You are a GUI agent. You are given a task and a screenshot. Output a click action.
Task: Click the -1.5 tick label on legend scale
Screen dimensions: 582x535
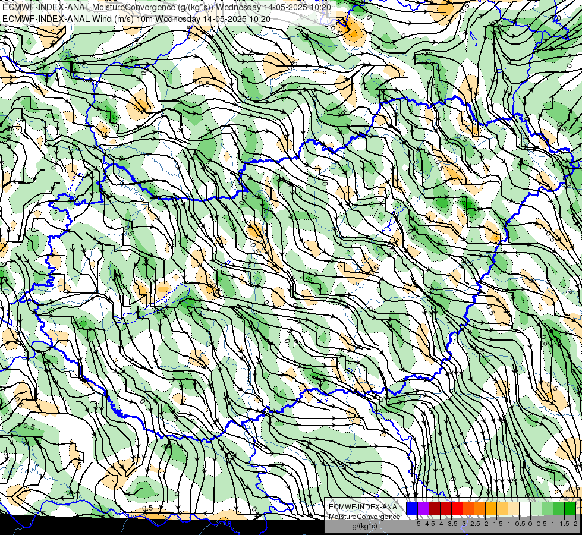pos(496,524)
